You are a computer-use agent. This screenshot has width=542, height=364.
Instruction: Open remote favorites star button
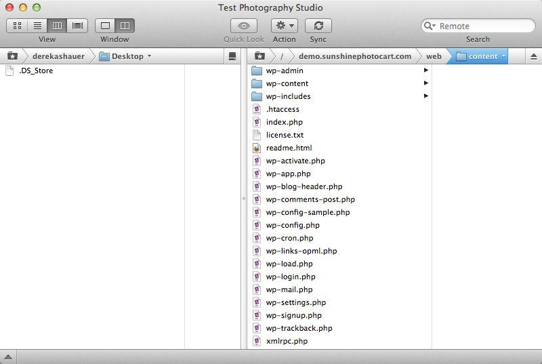(259, 56)
